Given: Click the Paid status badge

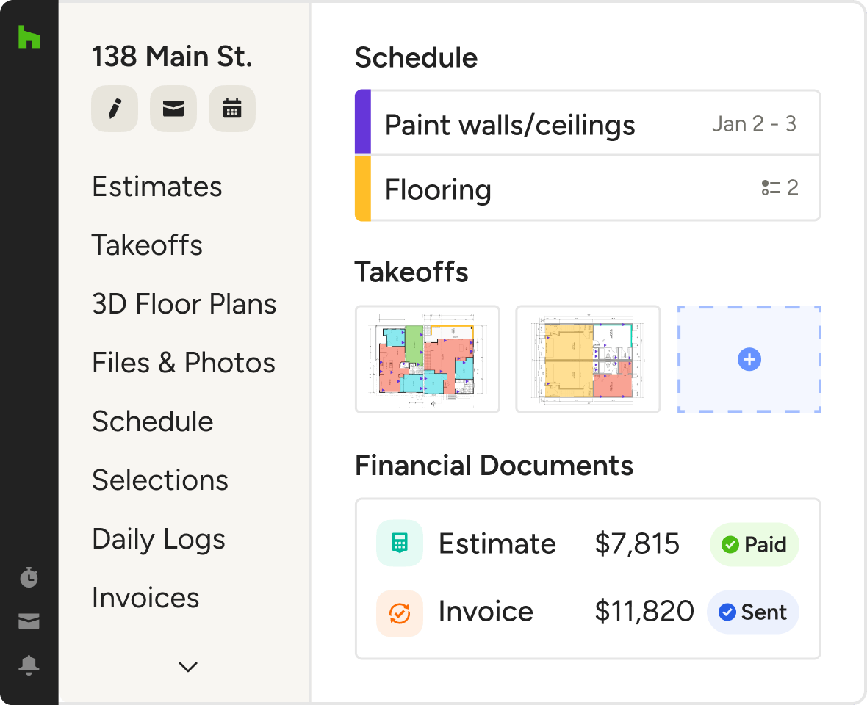Looking at the screenshot, I should pyautogui.click(x=754, y=544).
